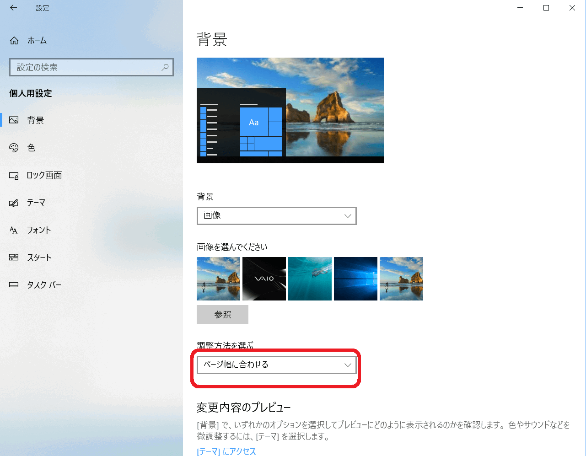The width and height of the screenshot is (586, 456).
Task: Follow the [テーマ] にアクセス link
Action: tap(226, 451)
